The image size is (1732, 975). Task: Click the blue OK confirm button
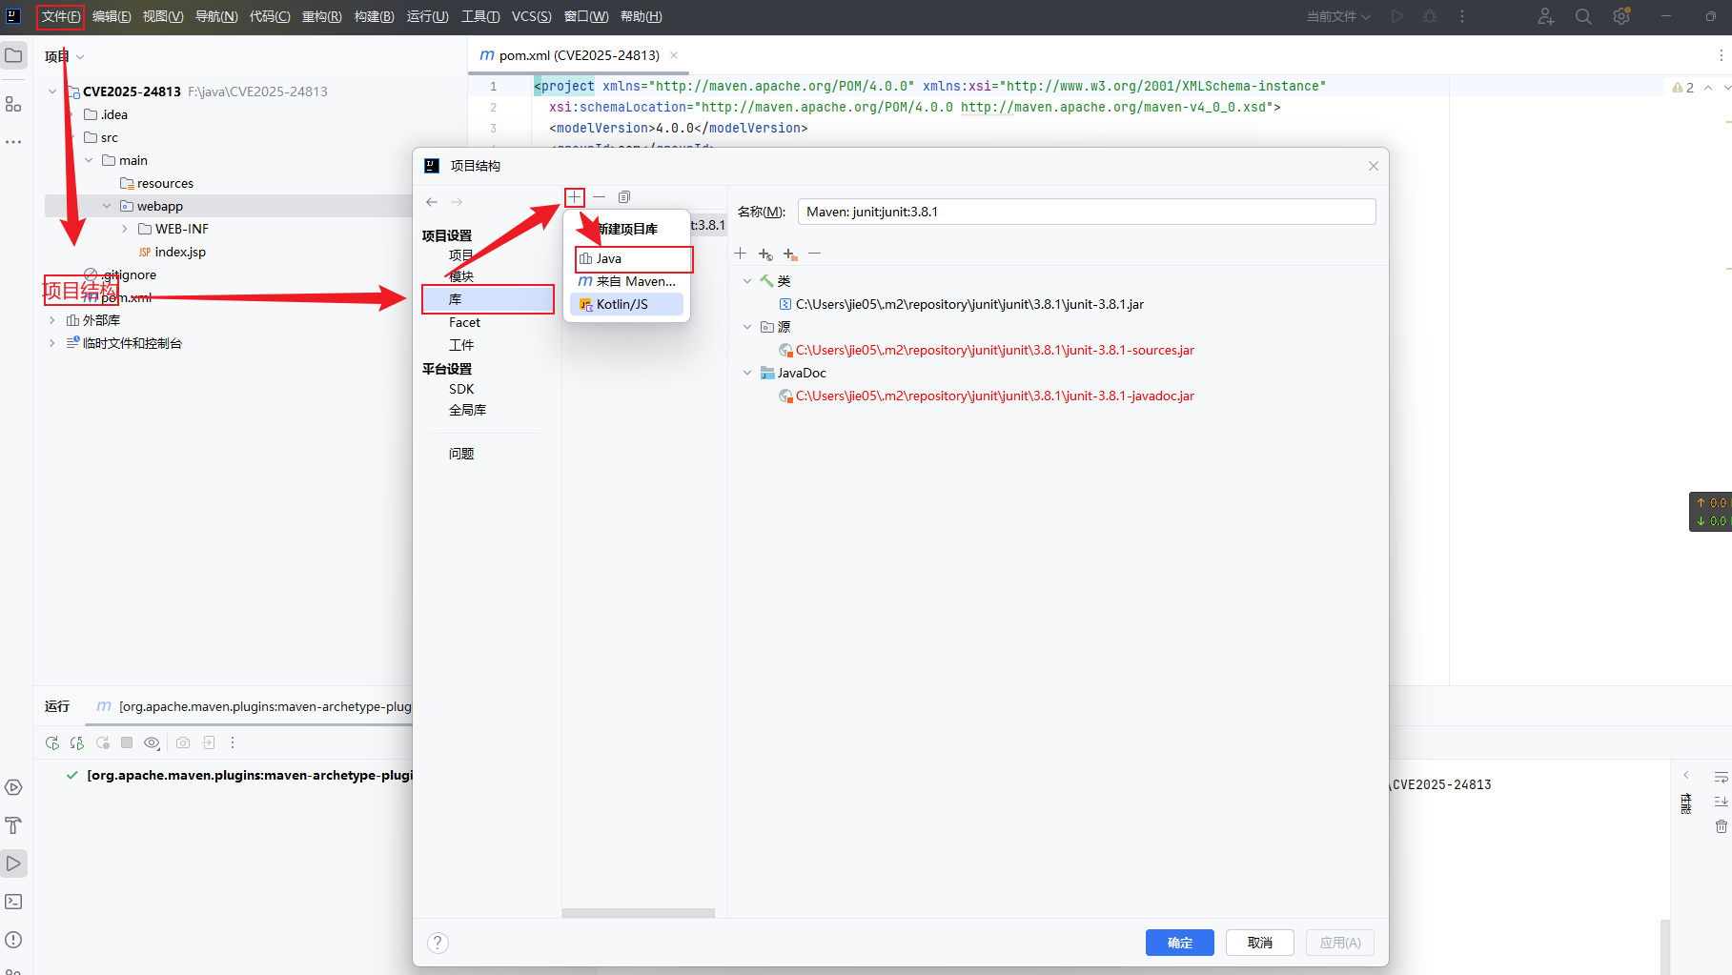coord(1180,943)
